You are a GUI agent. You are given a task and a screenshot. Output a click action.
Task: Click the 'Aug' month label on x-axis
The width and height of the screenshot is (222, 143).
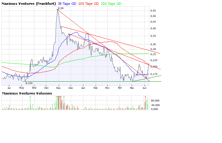pyautogui.click(x=21, y=88)
